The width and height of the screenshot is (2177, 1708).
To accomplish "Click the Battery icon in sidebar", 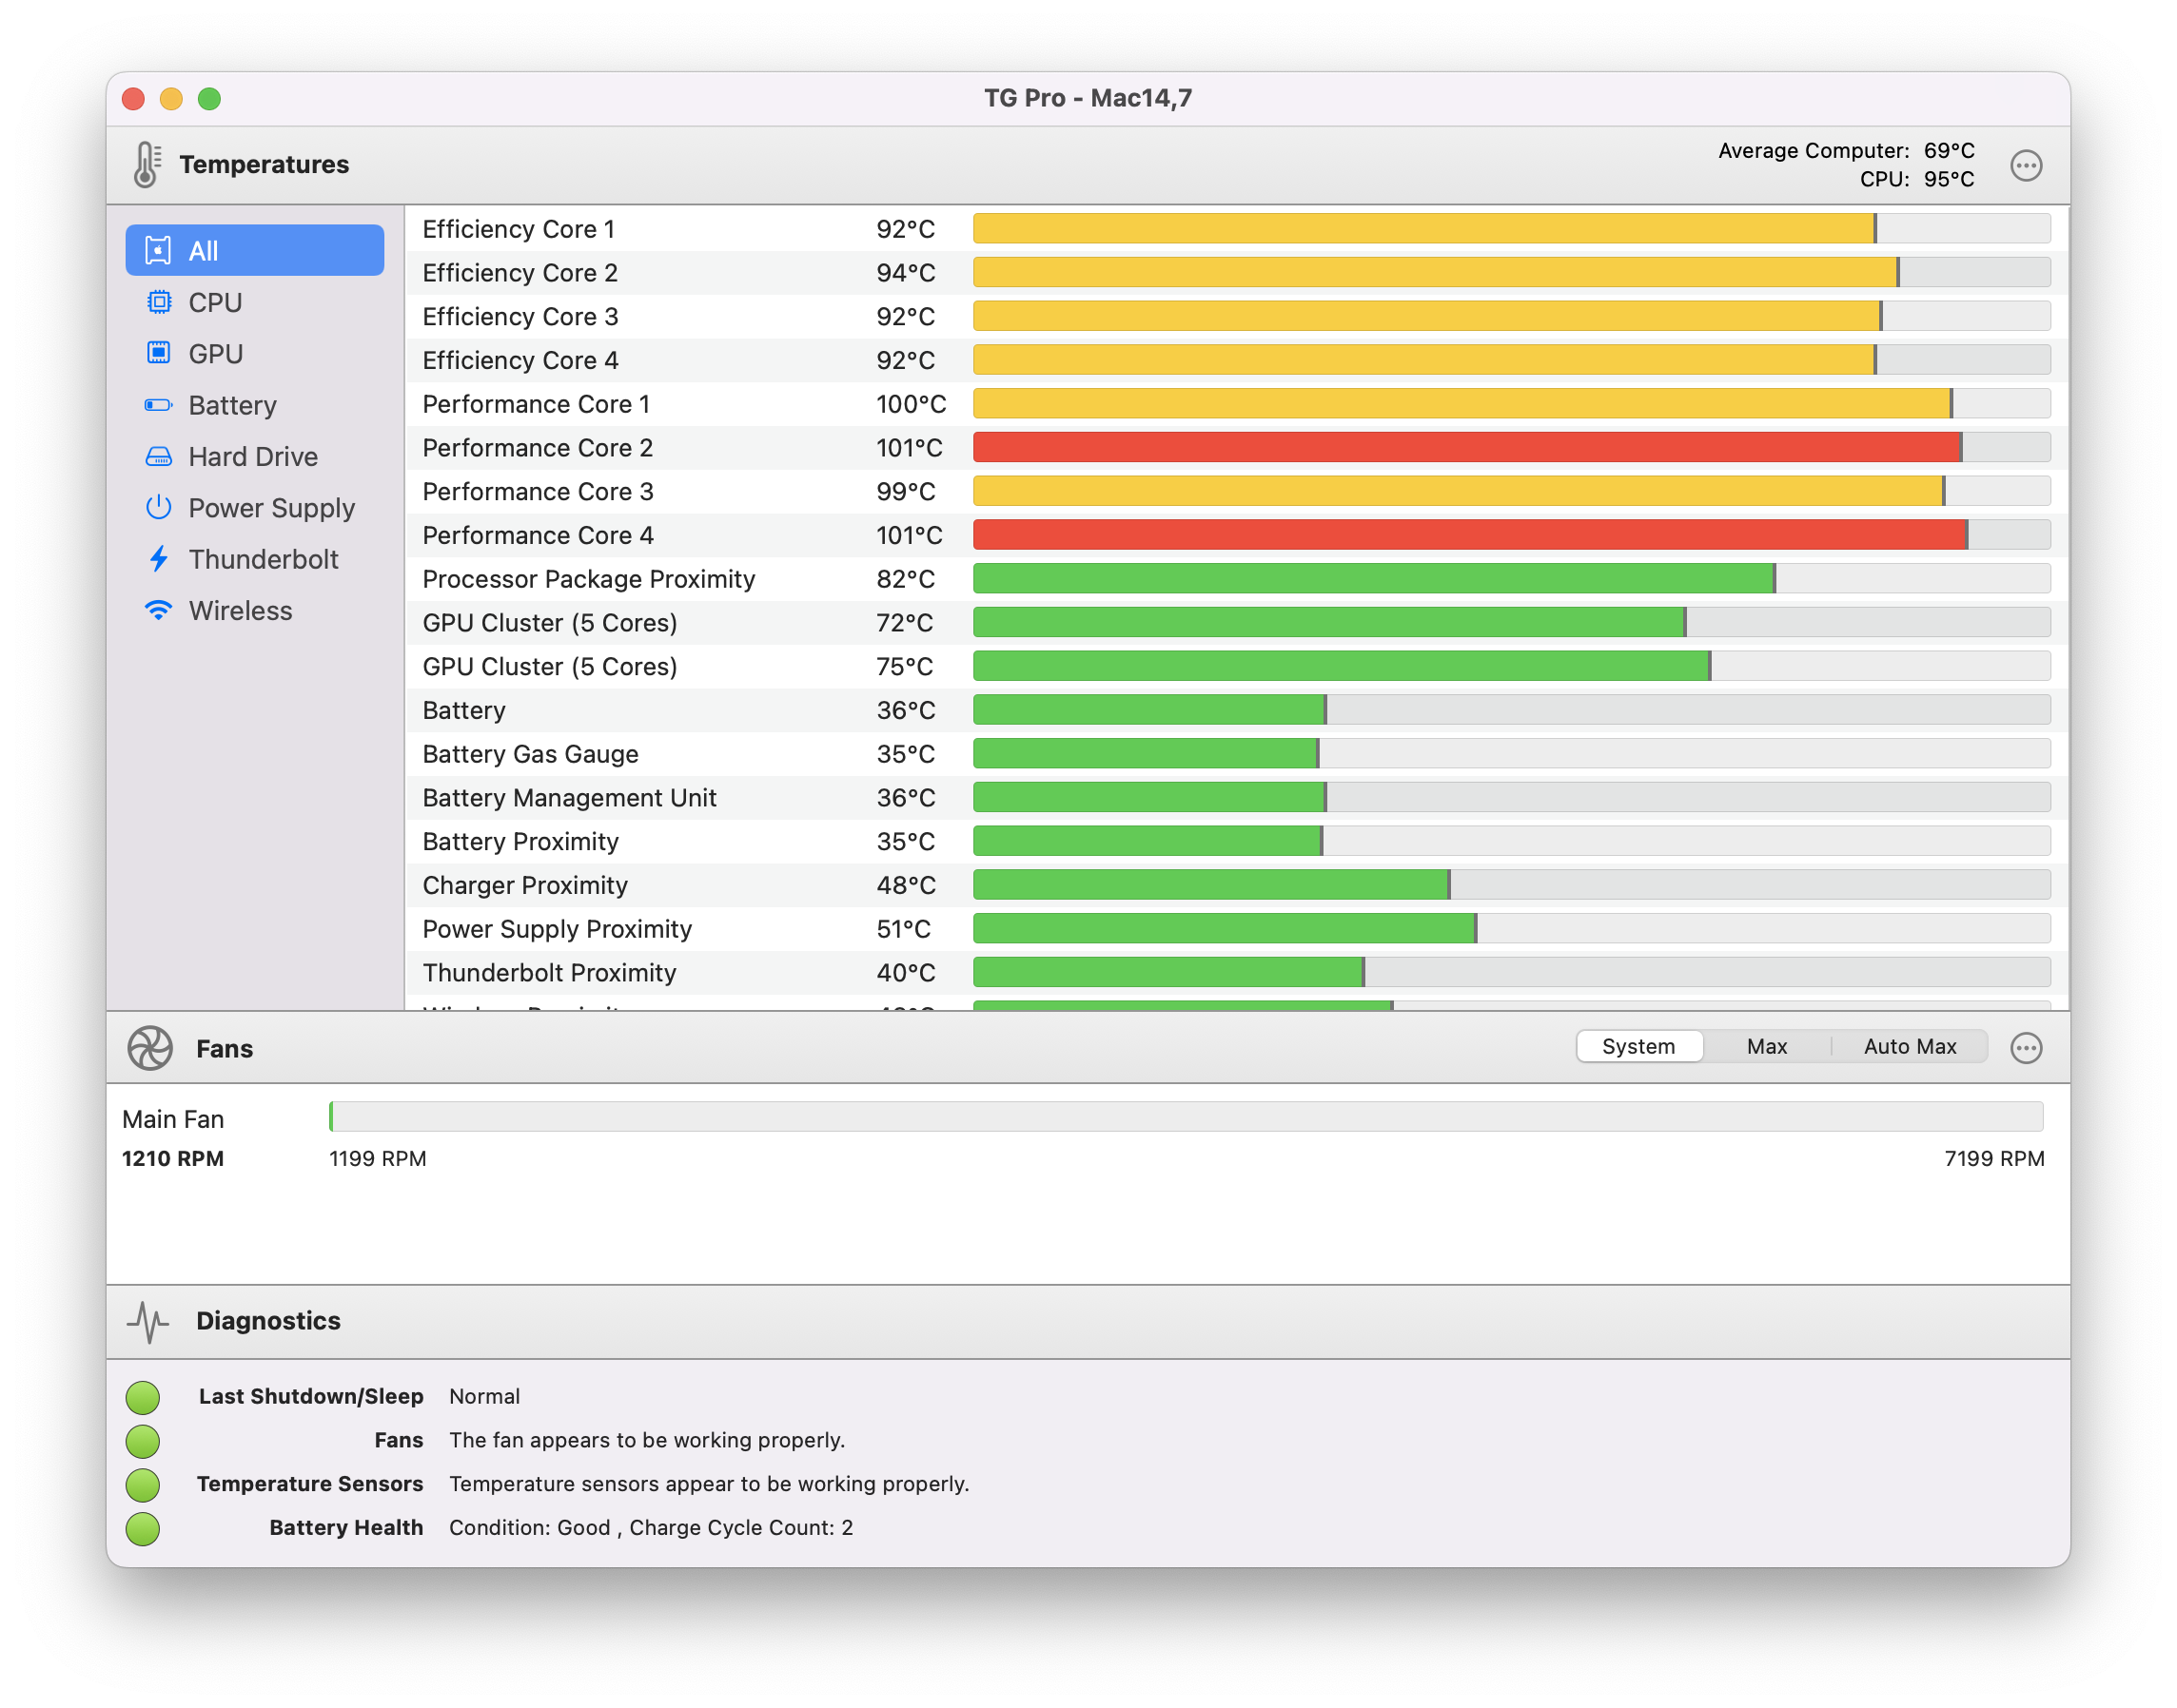I will click(158, 405).
